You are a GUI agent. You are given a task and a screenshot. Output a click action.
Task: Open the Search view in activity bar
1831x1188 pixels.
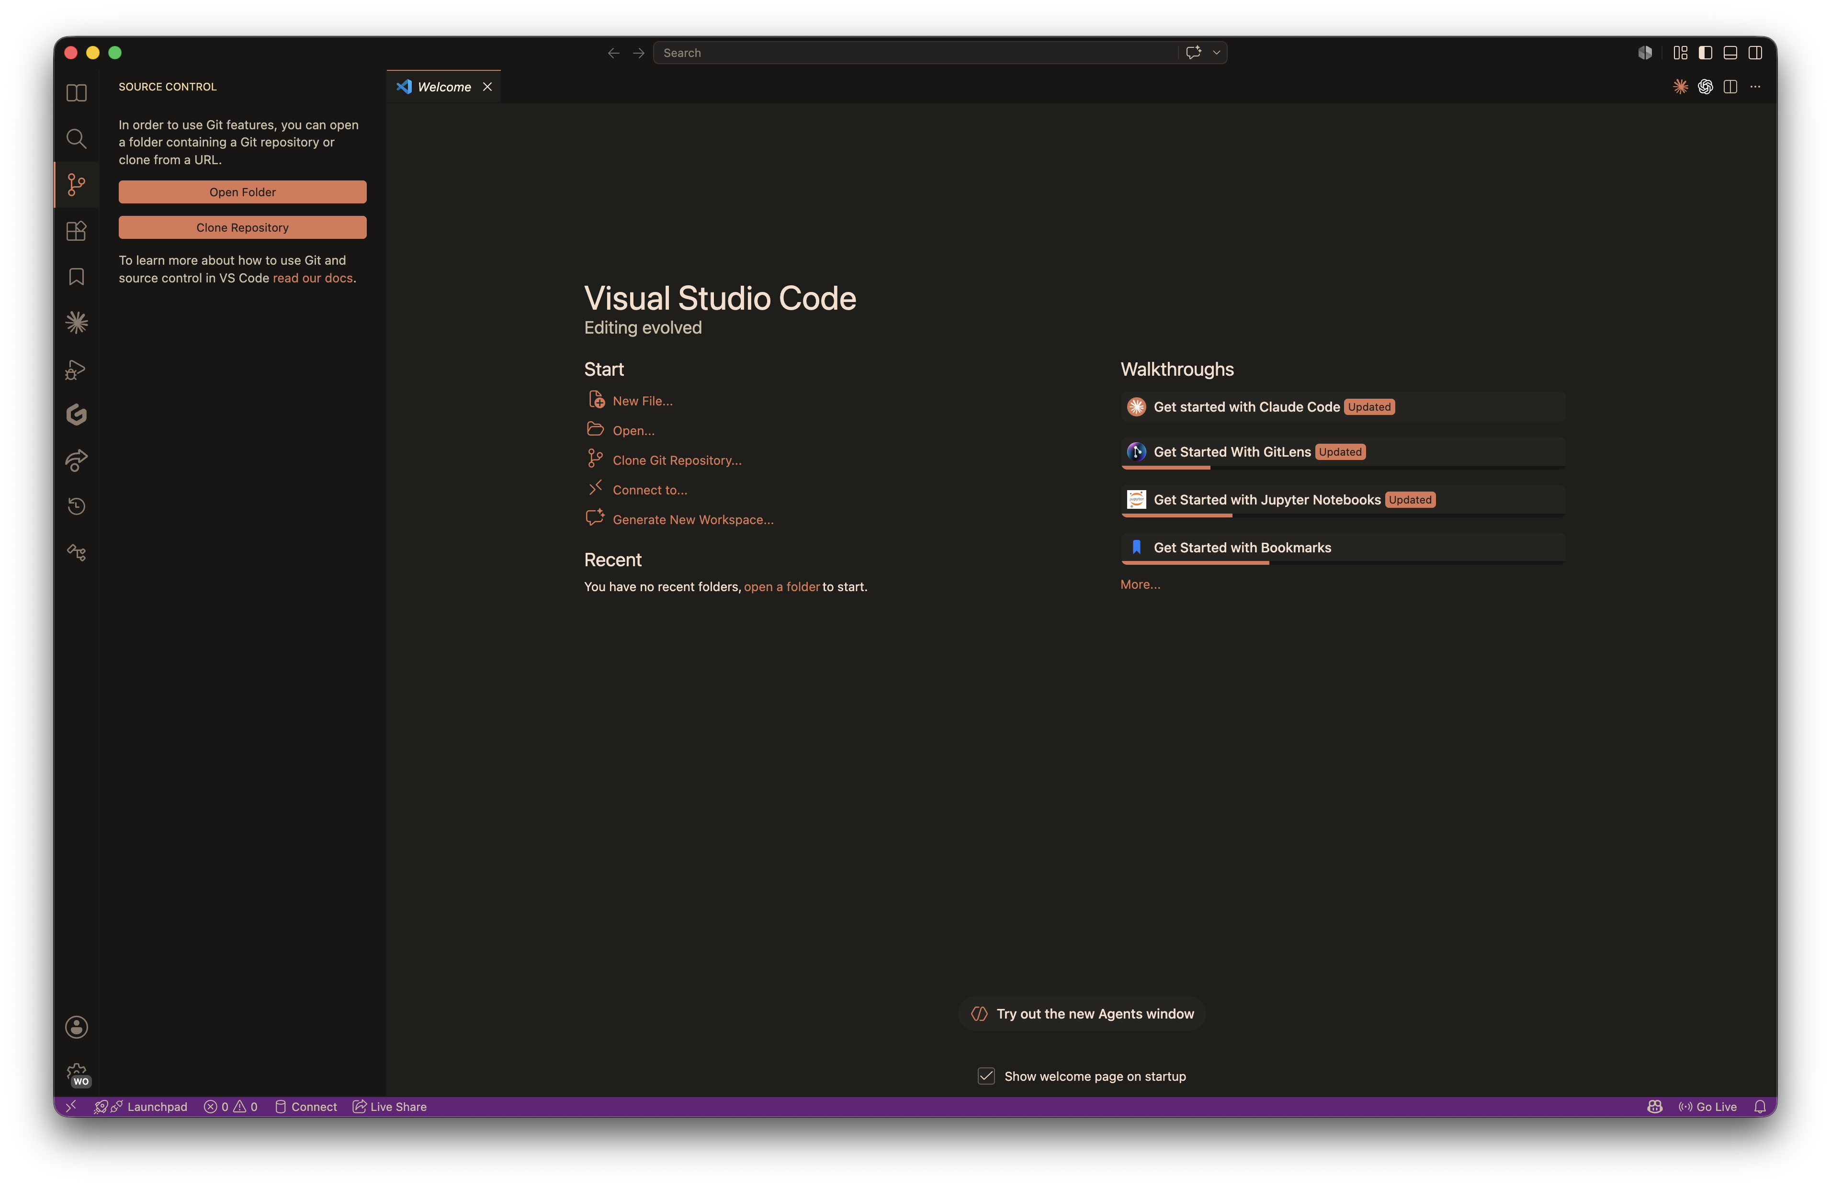[76, 138]
